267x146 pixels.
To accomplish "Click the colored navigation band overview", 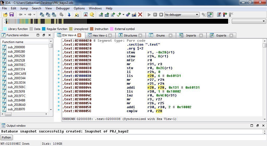I will (117, 21).
